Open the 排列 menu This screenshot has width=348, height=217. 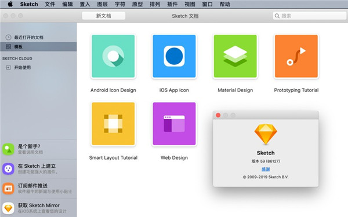(155, 4)
